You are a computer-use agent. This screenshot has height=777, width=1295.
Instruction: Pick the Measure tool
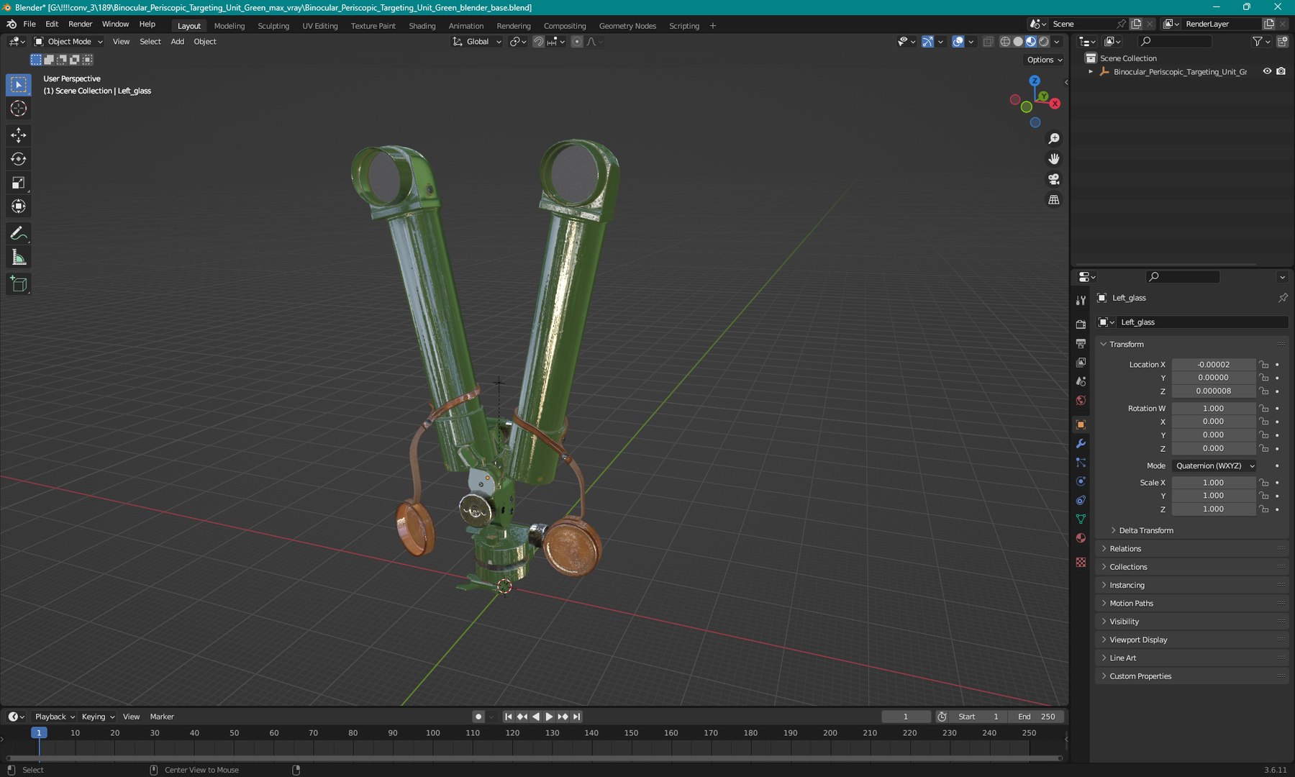pos(19,258)
